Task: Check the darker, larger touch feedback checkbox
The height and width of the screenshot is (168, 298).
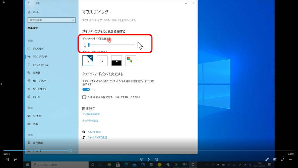Action: (84, 97)
